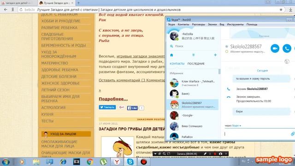The image size is (295, 166).
Task: Click the Оставить комментарий link
Action: [x=132, y=80]
